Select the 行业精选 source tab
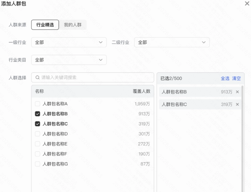251x192 pixels. coord(45,25)
